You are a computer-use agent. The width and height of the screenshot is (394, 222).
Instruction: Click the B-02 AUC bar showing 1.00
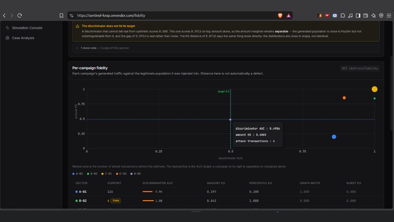pyautogui.click(x=148, y=201)
